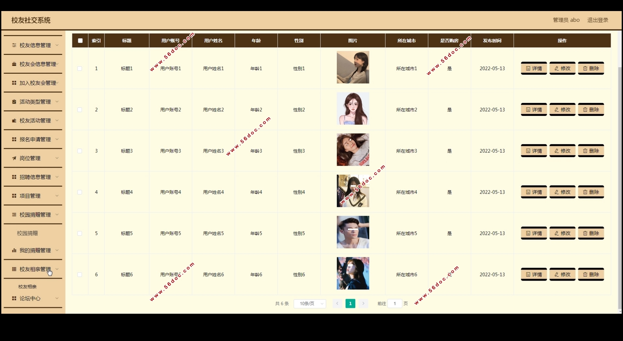Viewport: 623px width, 341px height.
Task: Open 校园捐赠 submenu item
Action: [28, 233]
